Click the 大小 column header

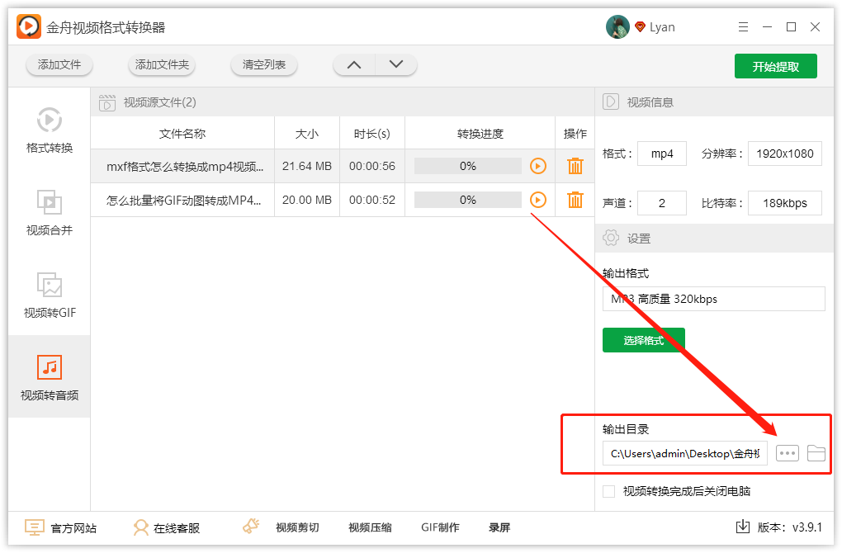306,134
